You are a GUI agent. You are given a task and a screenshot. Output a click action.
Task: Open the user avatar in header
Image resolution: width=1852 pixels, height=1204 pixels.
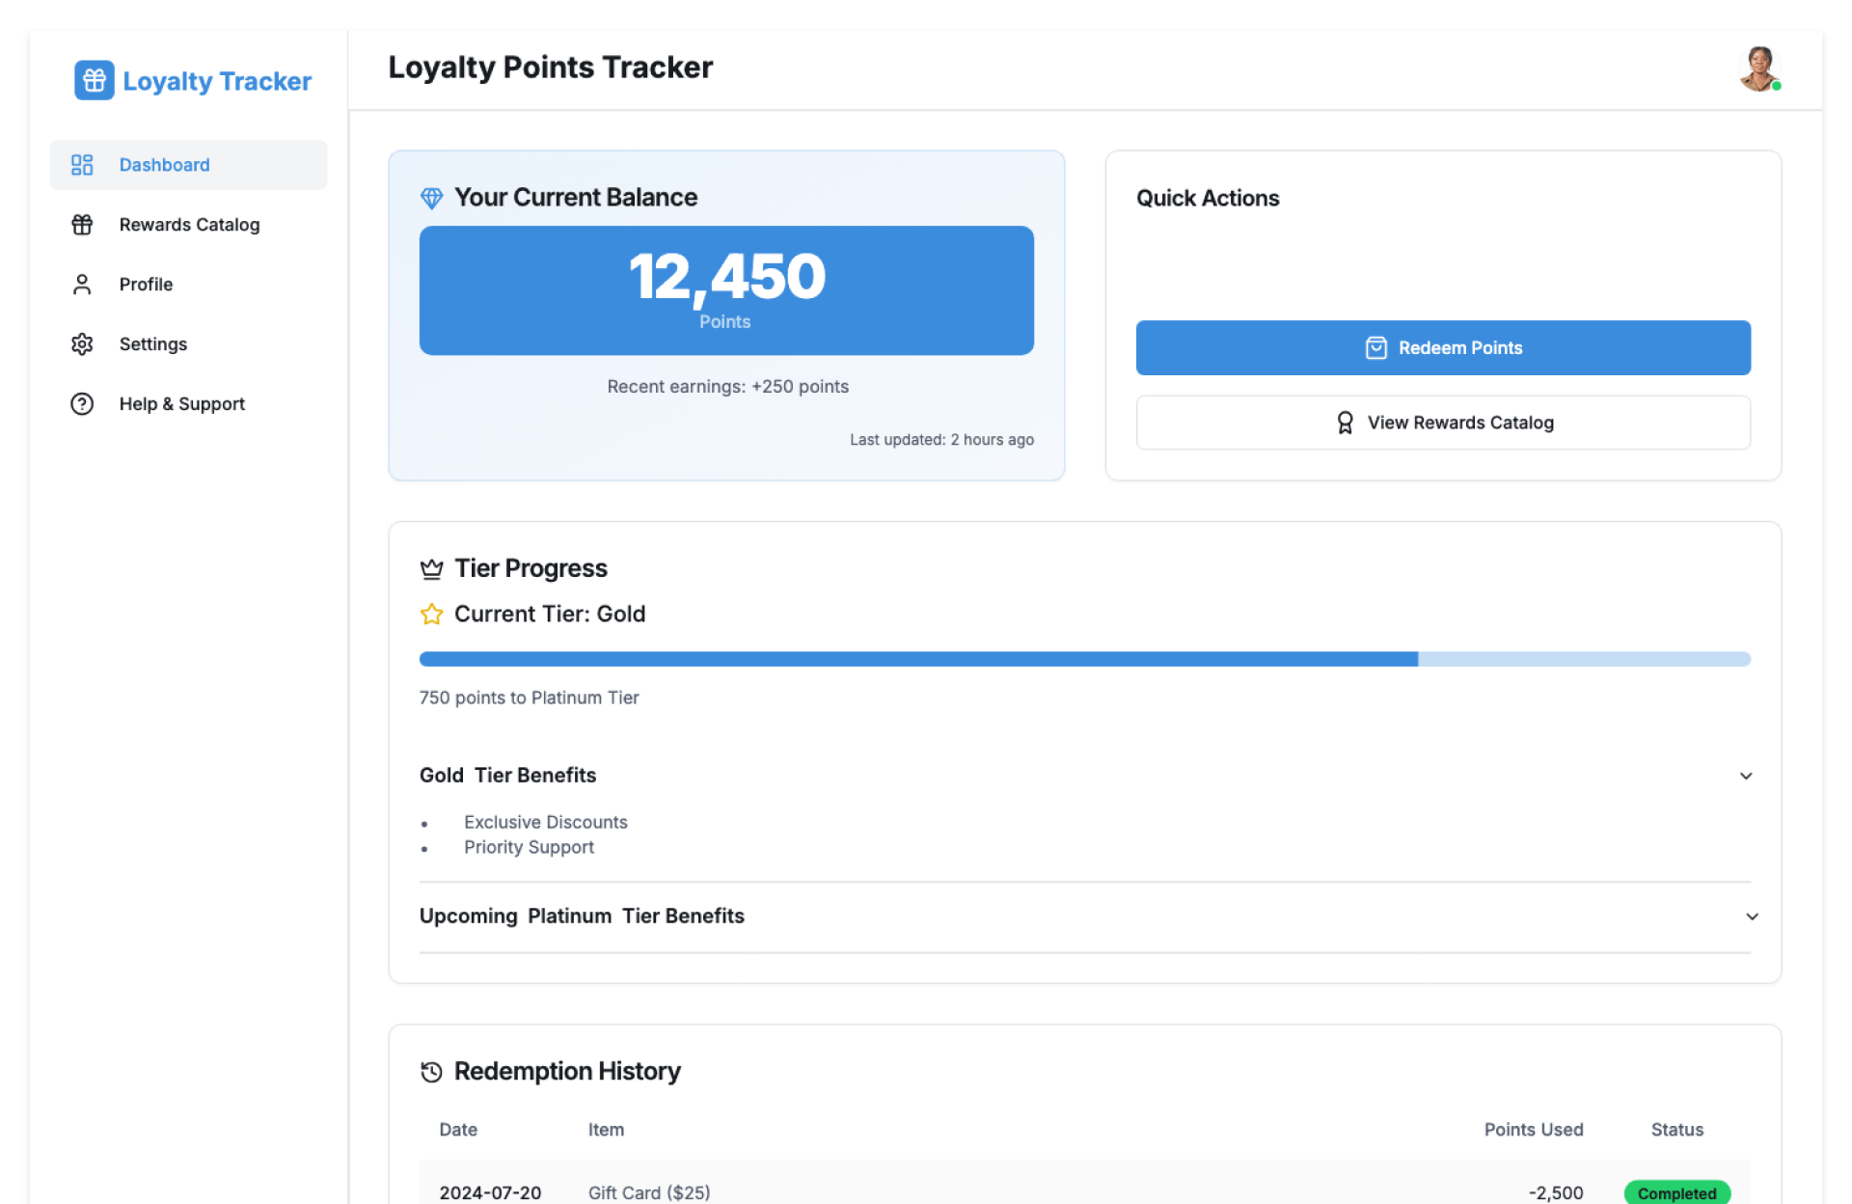1758,69
